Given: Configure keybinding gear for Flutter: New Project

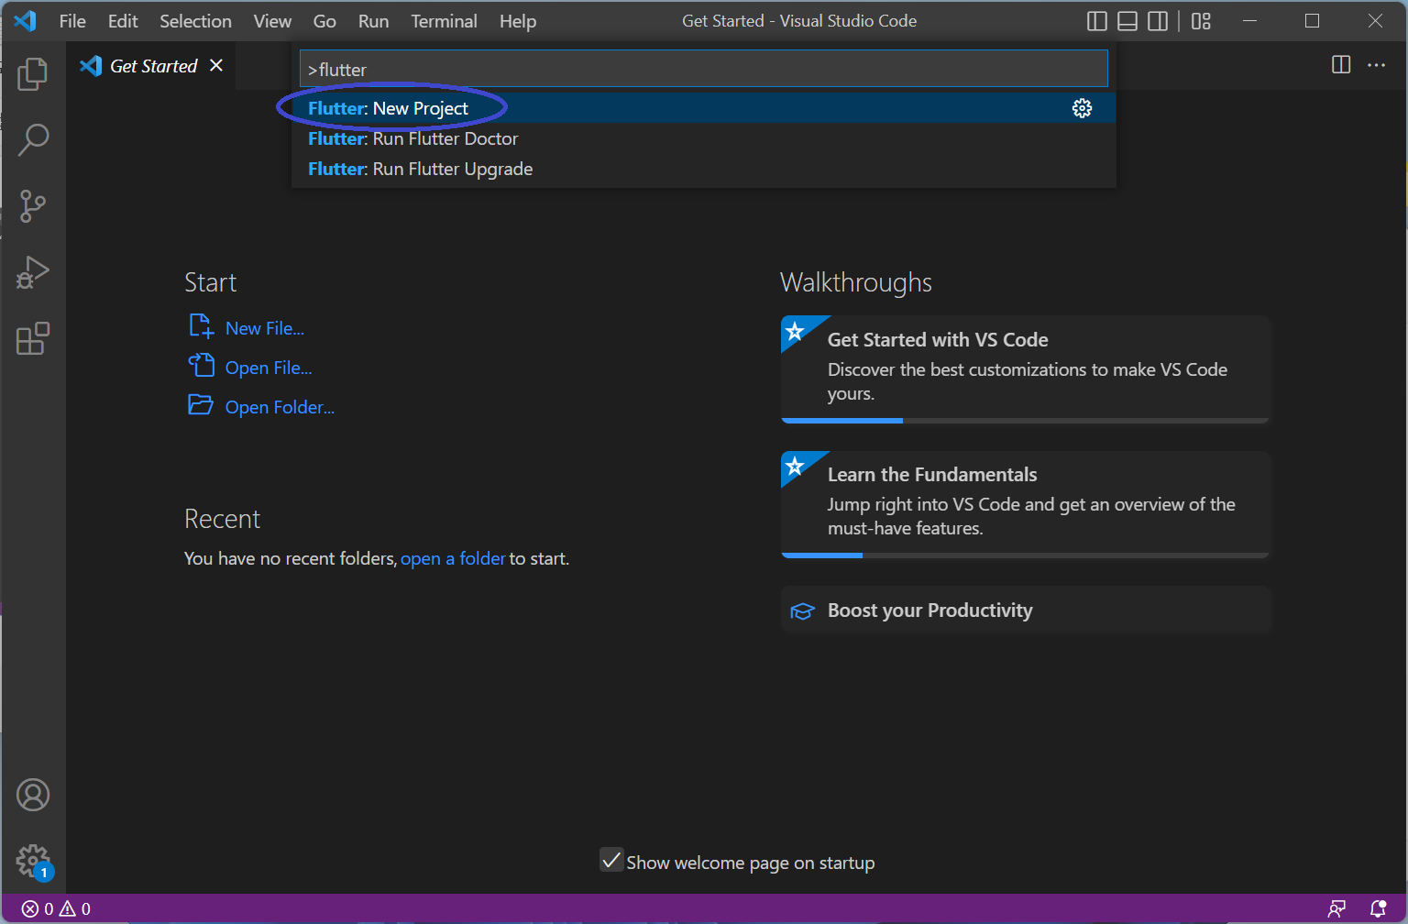Looking at the screenshot, I should [x=1082, y=108].
